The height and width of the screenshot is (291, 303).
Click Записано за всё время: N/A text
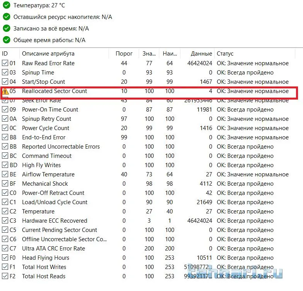click(x=51, y=29)
